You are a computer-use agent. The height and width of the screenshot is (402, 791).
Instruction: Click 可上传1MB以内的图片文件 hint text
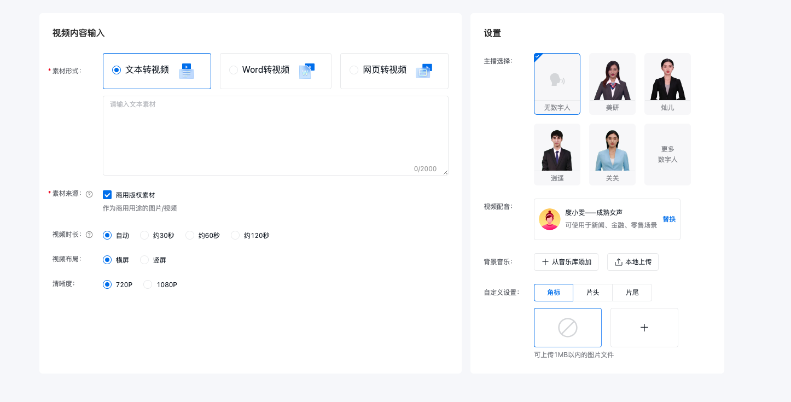574,355
